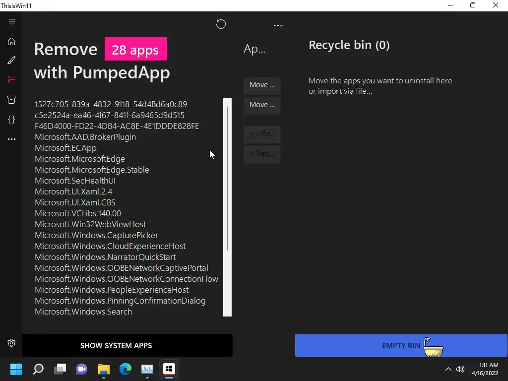Select Microsoft.VCLibs.140.00 entry
This screenshot has width=508, height=381.
pos(78,213)
